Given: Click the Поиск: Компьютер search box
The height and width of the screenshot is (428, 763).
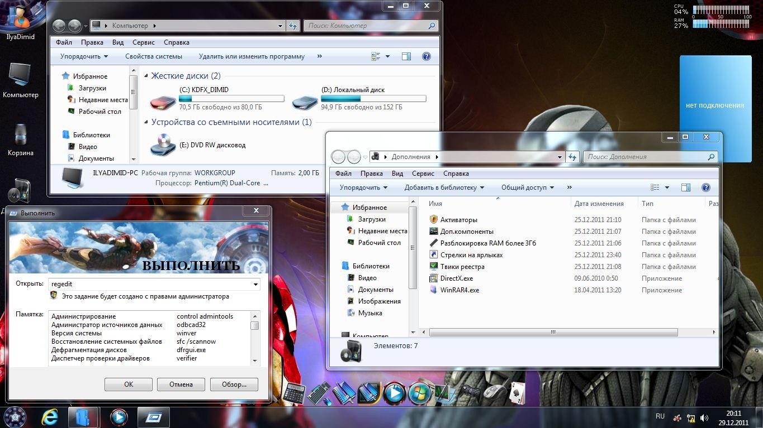Looking at the screenshot, I should click(371, 26).
